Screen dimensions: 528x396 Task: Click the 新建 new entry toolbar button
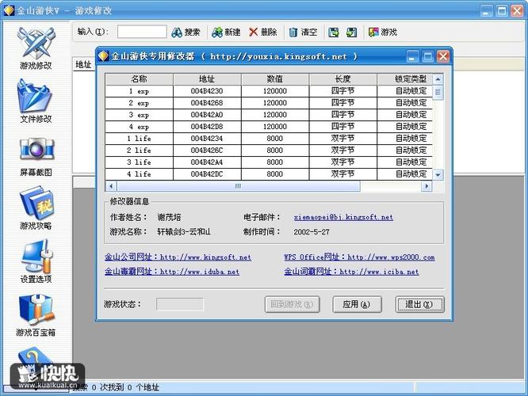tap(226, 32)
